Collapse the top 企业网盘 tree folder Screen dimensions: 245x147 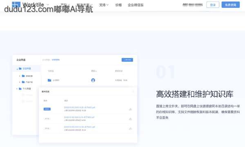[17, 69]
